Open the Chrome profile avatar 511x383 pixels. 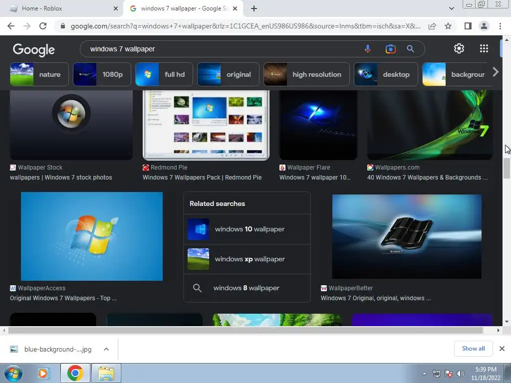484,26
